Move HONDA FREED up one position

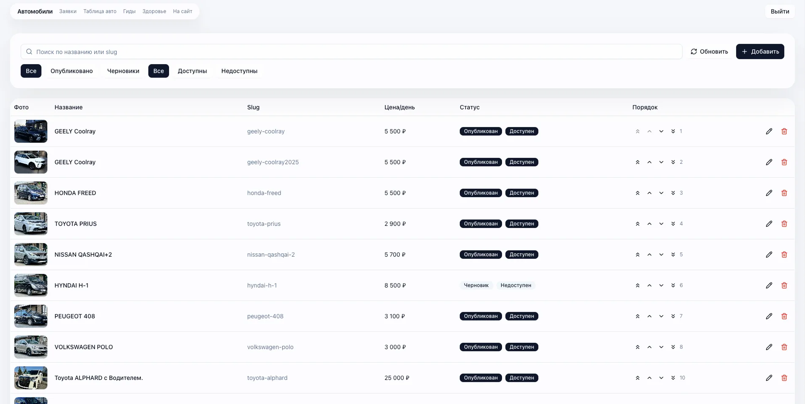coord(649,193)
